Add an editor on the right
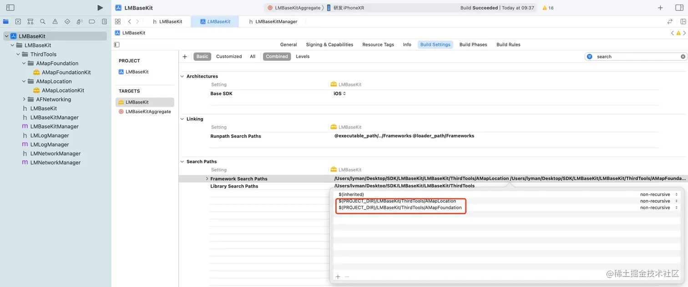This screenshot has width=688, height=287. coord(683,21)
